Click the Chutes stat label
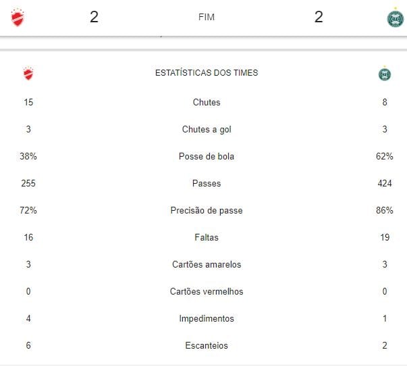The width and height of the screenshot is (407, 377). pos(207,103)
